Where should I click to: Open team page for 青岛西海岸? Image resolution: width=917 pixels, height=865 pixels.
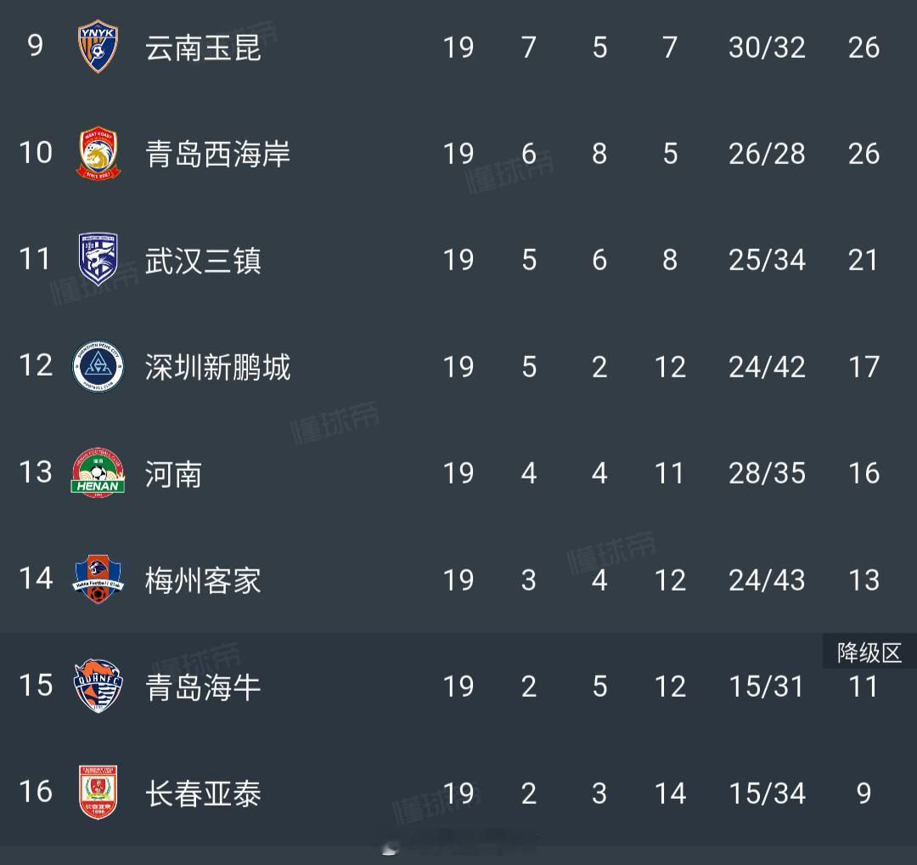217,154
